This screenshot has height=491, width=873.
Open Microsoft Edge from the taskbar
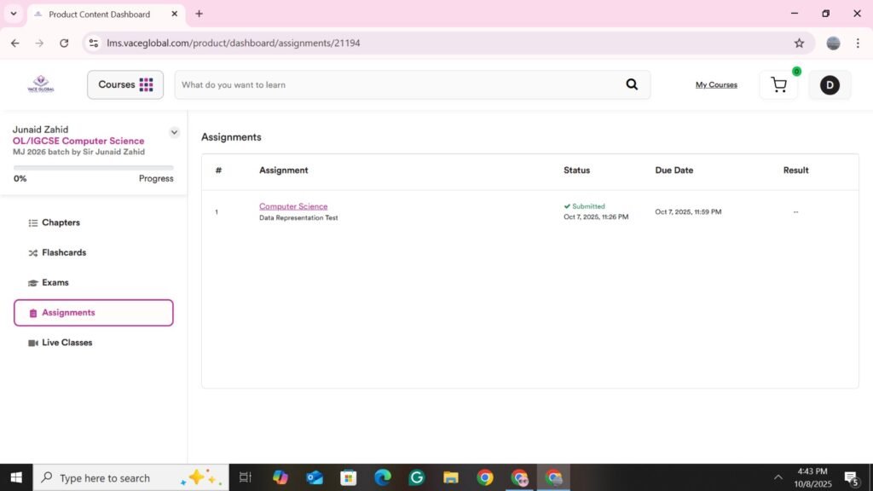coord(383,477)
